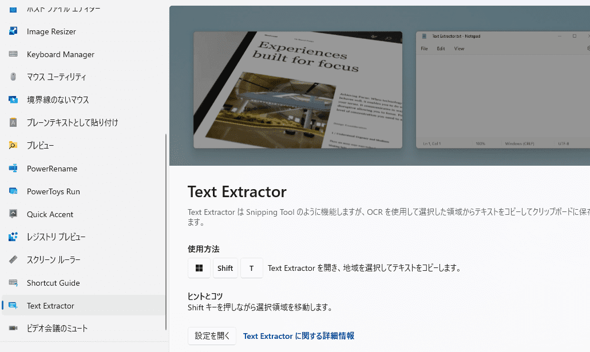Open Text Extractor に関する詳細情報 link
This screenshot has width=590, height=352.
[x=298, y=336]
